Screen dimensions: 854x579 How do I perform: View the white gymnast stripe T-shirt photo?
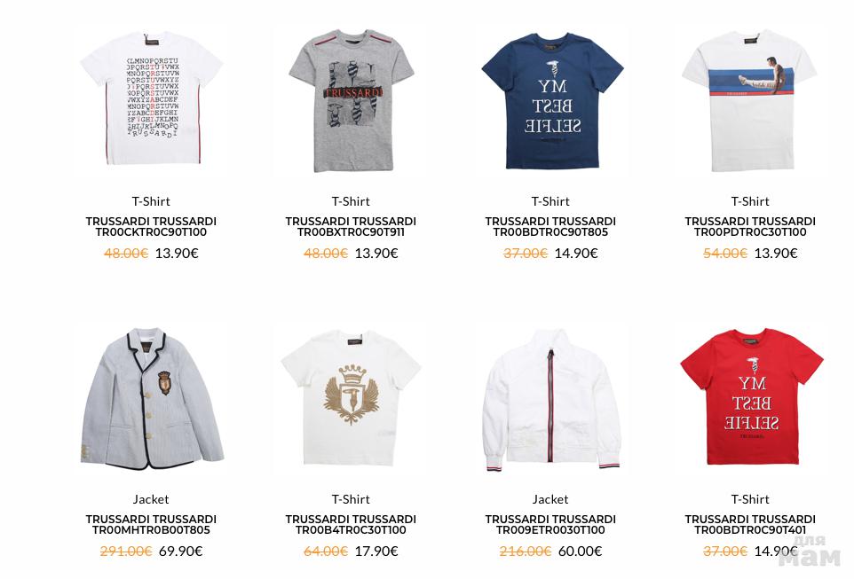coord(750,101)
